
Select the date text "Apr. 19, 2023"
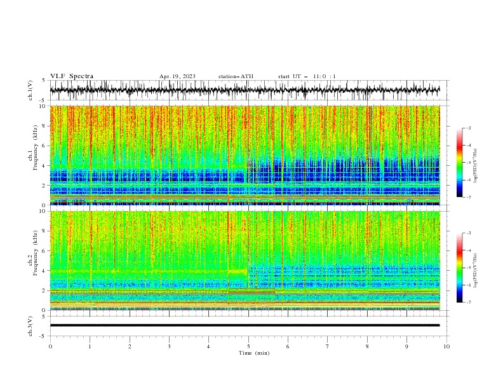177,76
